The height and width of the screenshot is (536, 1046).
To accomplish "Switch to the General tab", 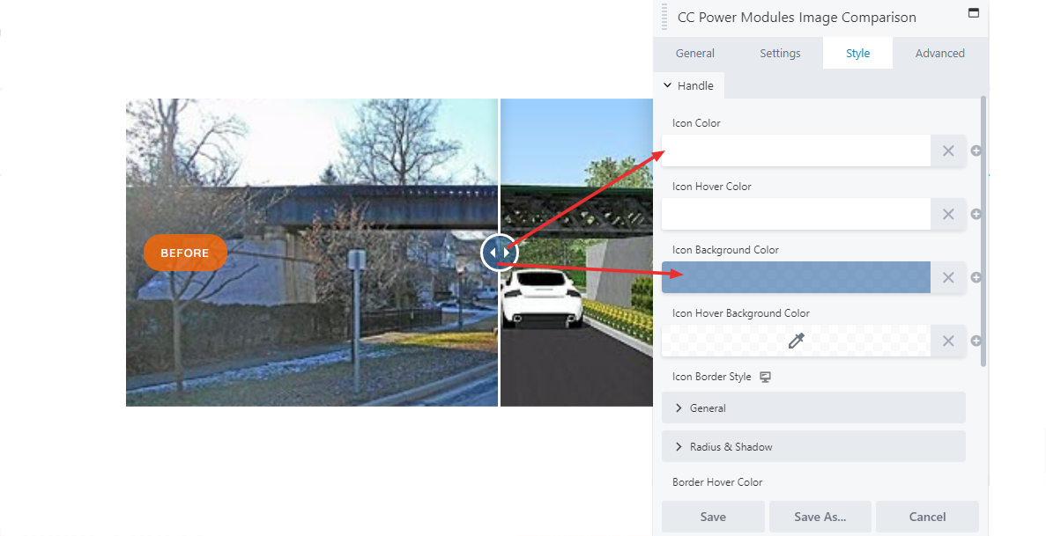I will tap(694, 54).
